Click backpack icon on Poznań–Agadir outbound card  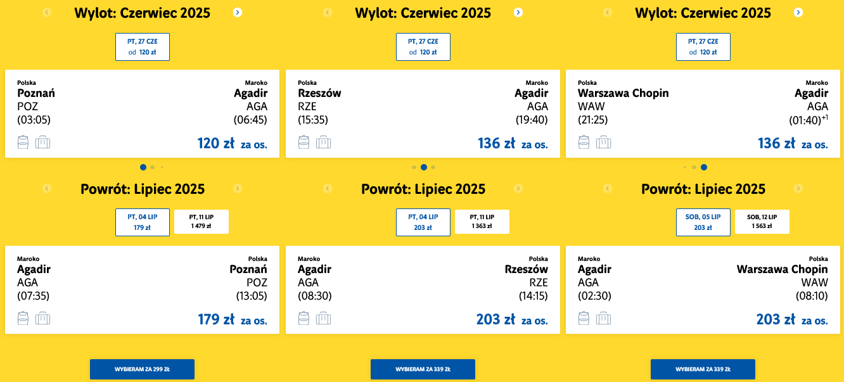point(23,143)
